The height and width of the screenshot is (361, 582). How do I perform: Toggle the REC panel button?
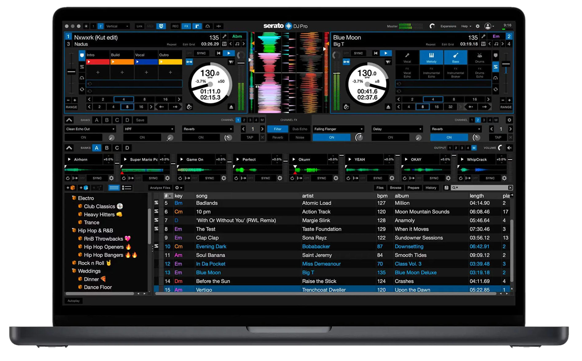point(175,26)
